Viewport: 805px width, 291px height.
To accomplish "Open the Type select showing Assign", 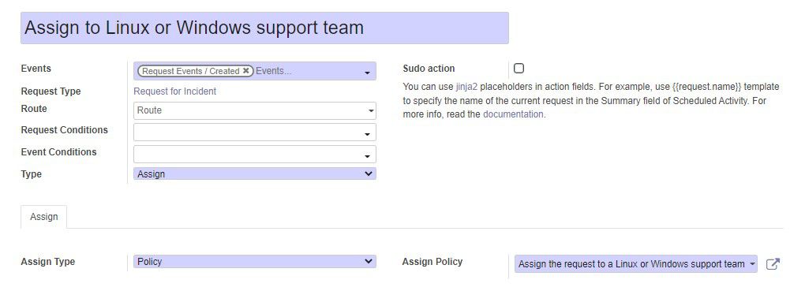I will (x=255, y=174).
